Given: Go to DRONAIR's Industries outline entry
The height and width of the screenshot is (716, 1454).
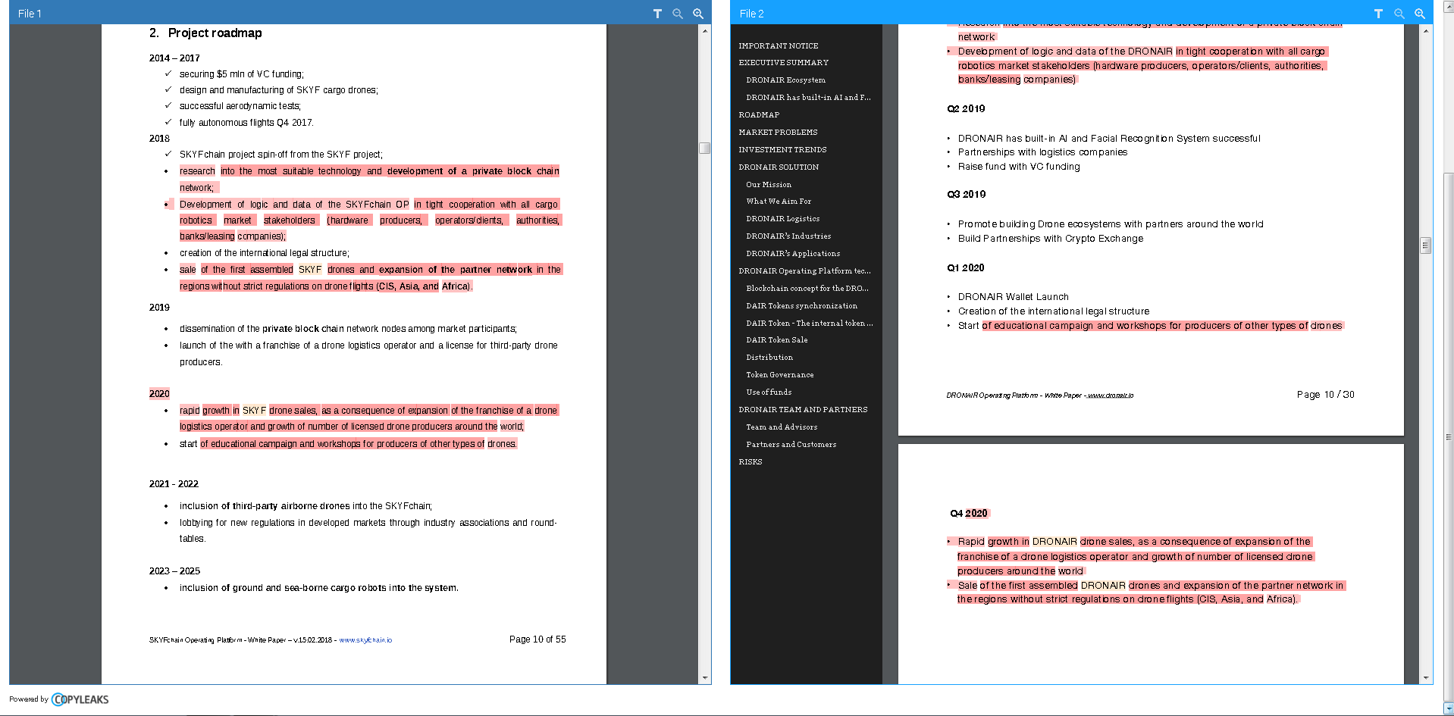Looking at the screenshot, I should tap(788, 236).
